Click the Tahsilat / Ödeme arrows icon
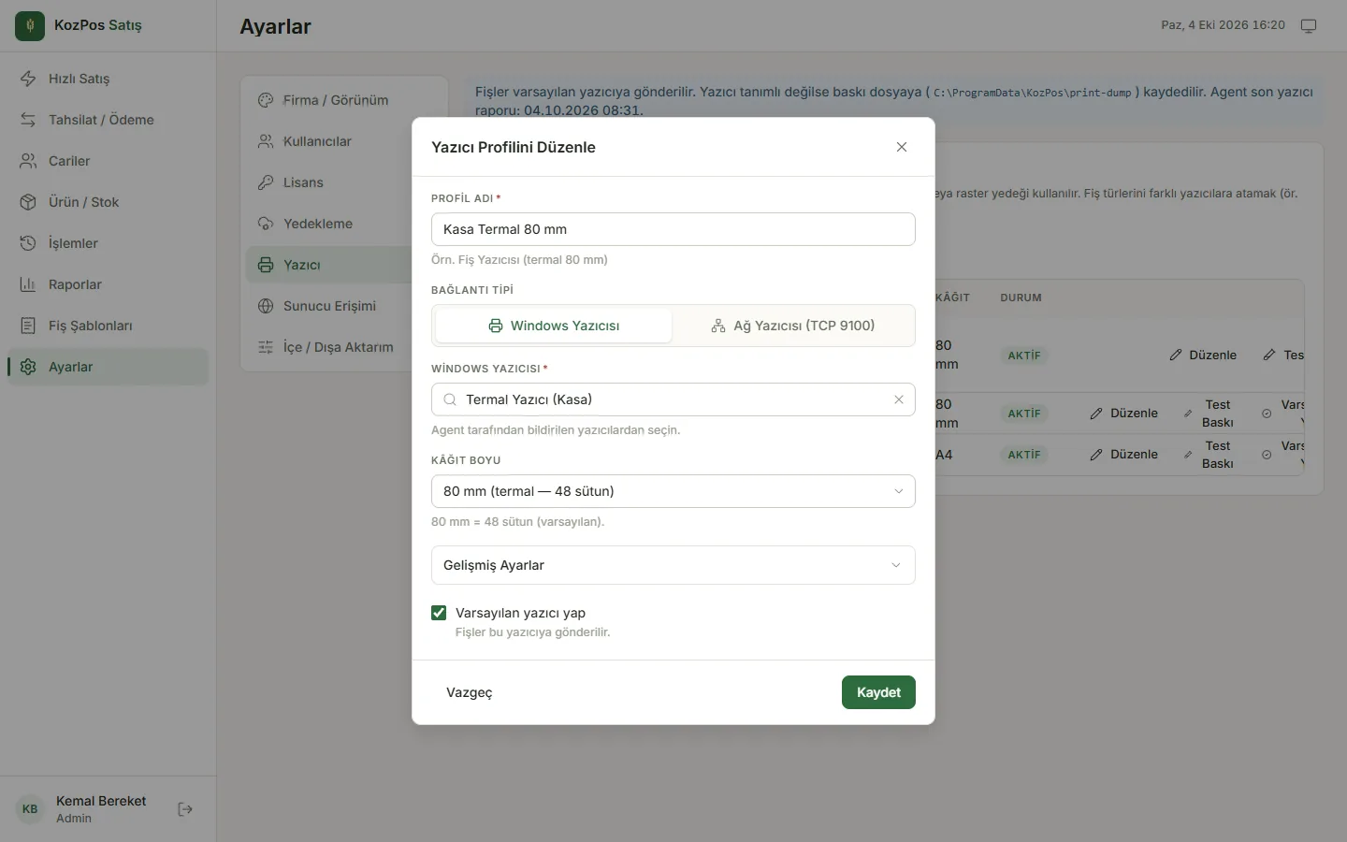This screenshot has height=842, width=1347. [x=28, y=120]
